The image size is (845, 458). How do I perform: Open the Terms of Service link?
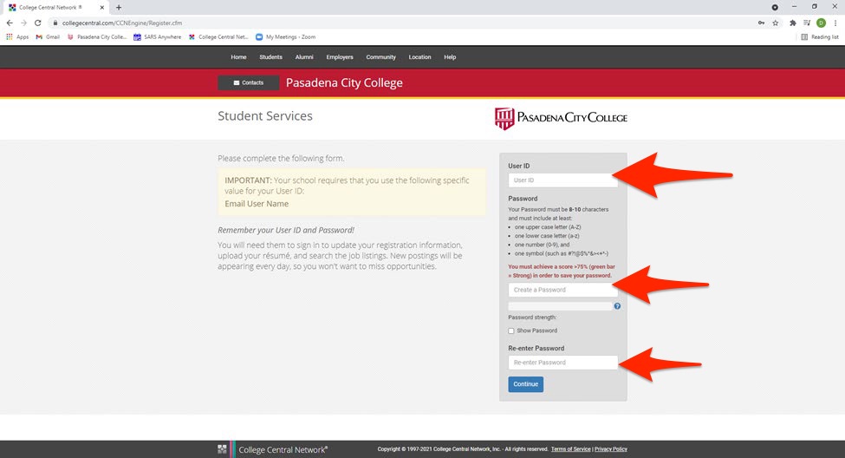click(570, 448)
